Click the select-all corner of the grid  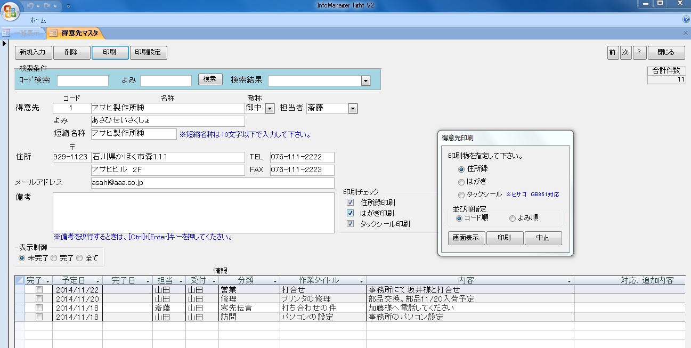point(20,280)
